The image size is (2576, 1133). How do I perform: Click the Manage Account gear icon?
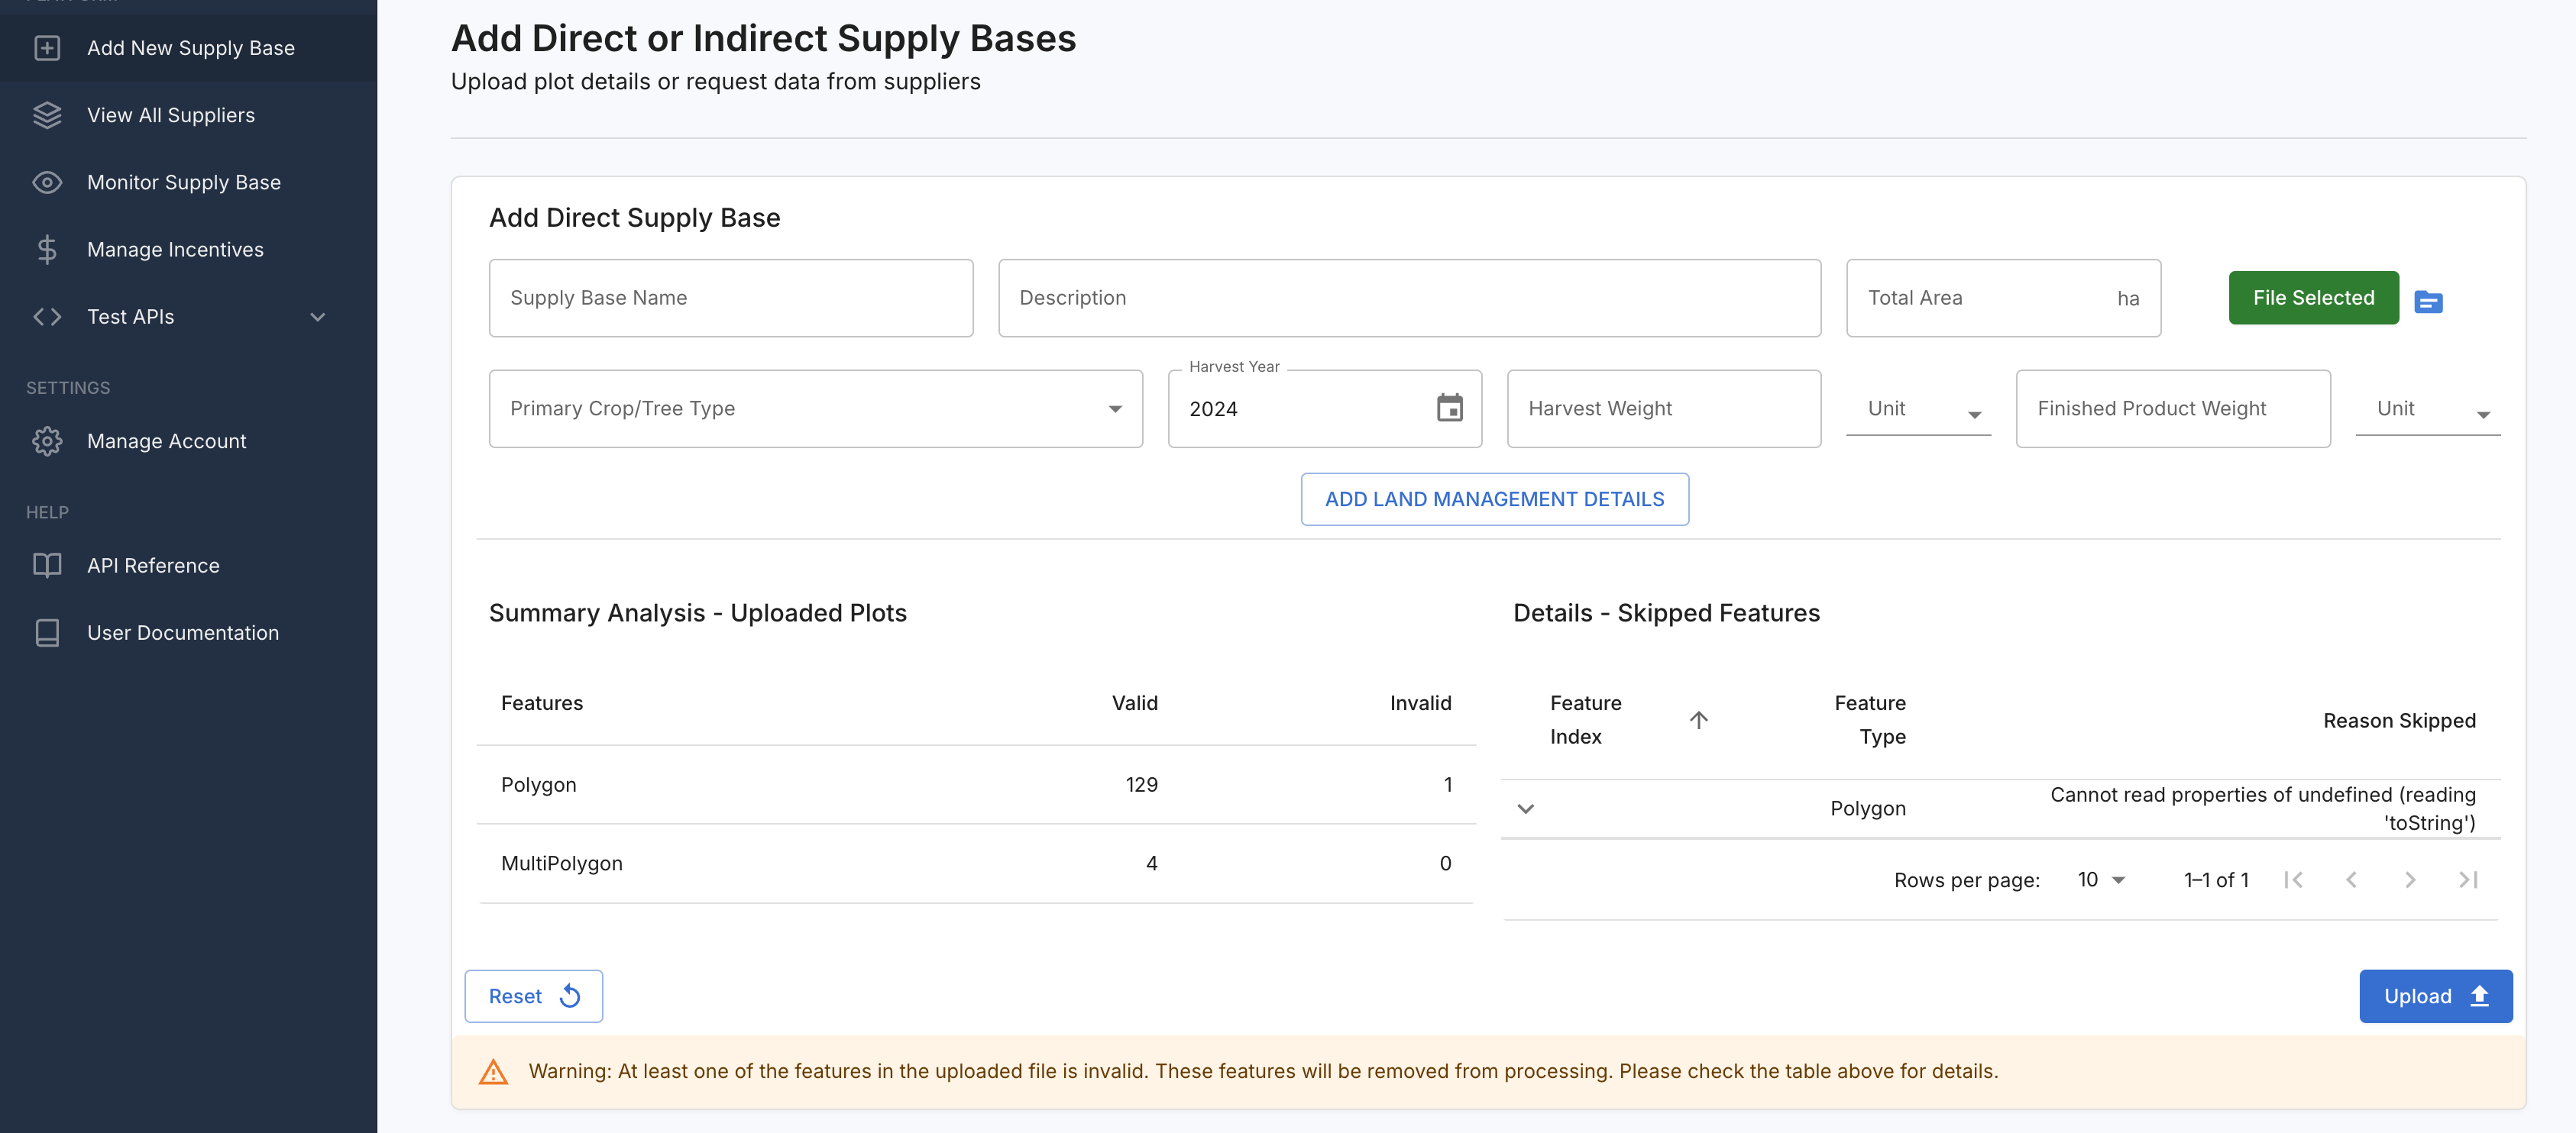coord(47,441)
